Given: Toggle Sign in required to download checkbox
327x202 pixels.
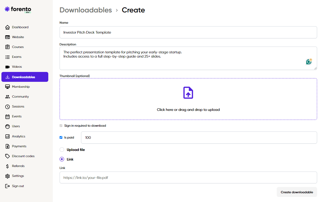Looking at the screenshot, I should [x=61, y=126].
